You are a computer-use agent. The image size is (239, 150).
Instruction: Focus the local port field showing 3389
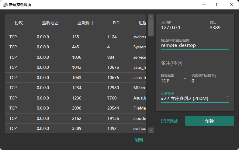[x=219, y=28]
